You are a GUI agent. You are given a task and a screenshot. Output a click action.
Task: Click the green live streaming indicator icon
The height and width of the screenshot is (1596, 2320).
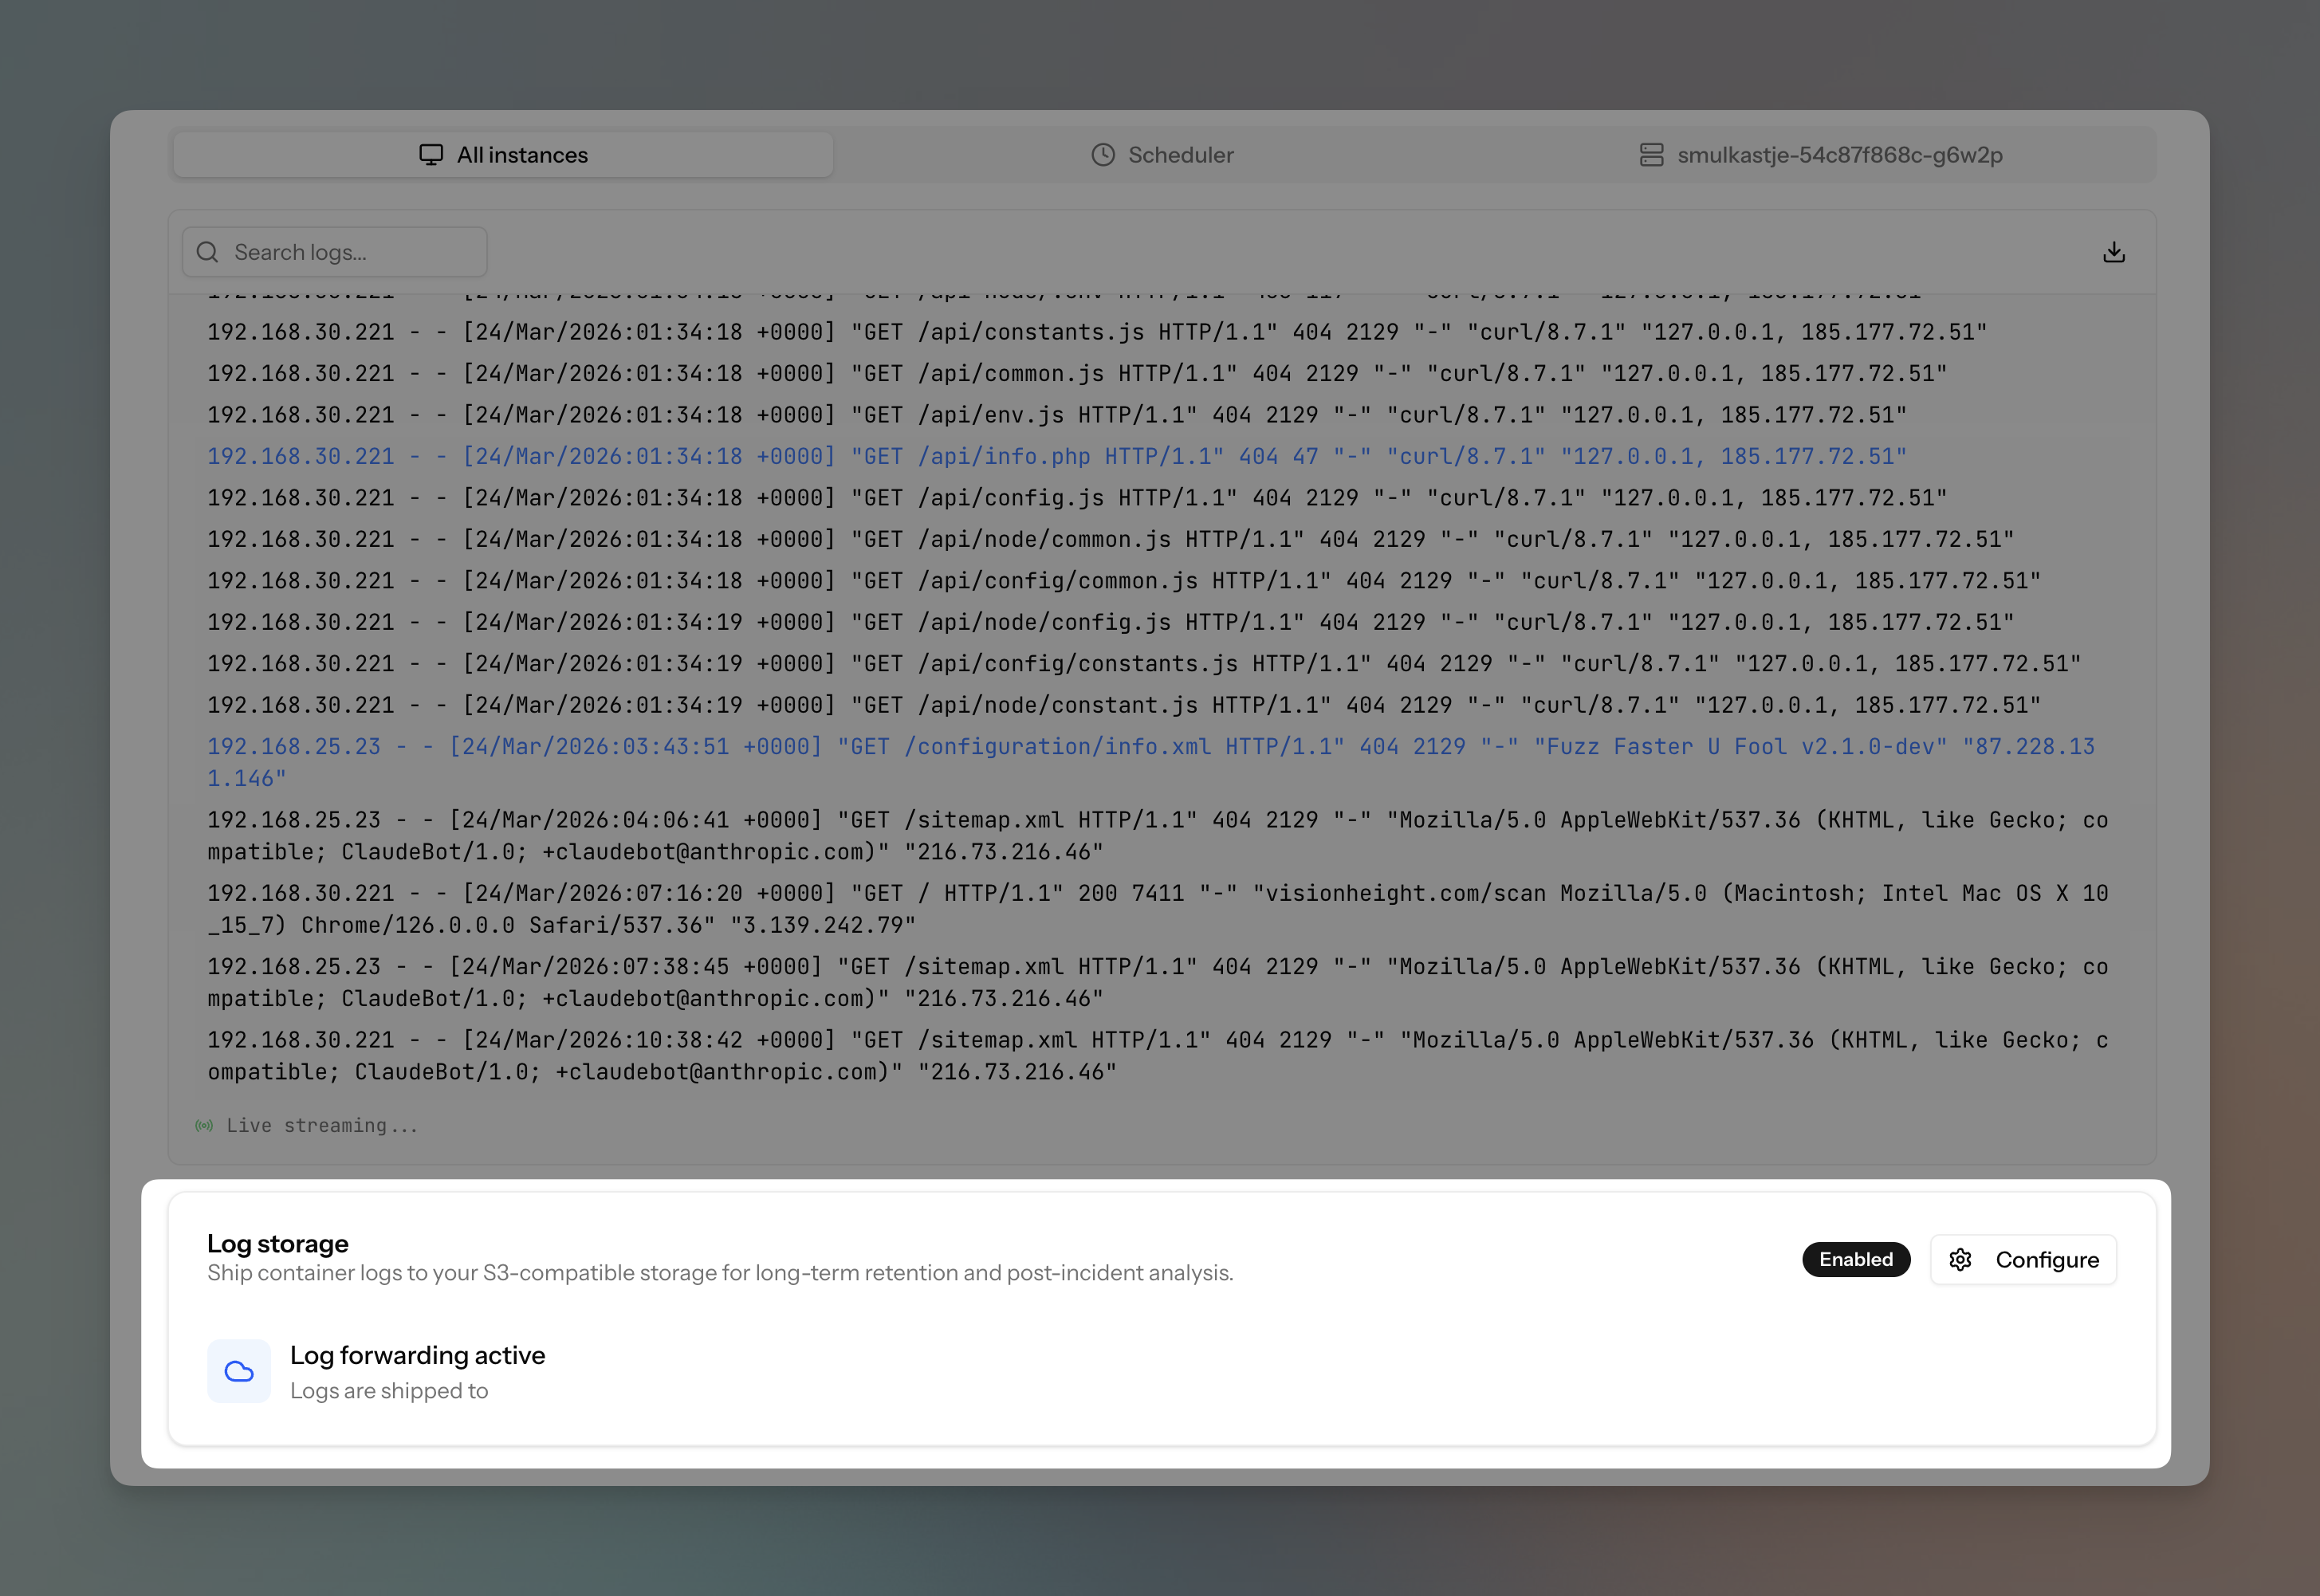[204, 1126]
